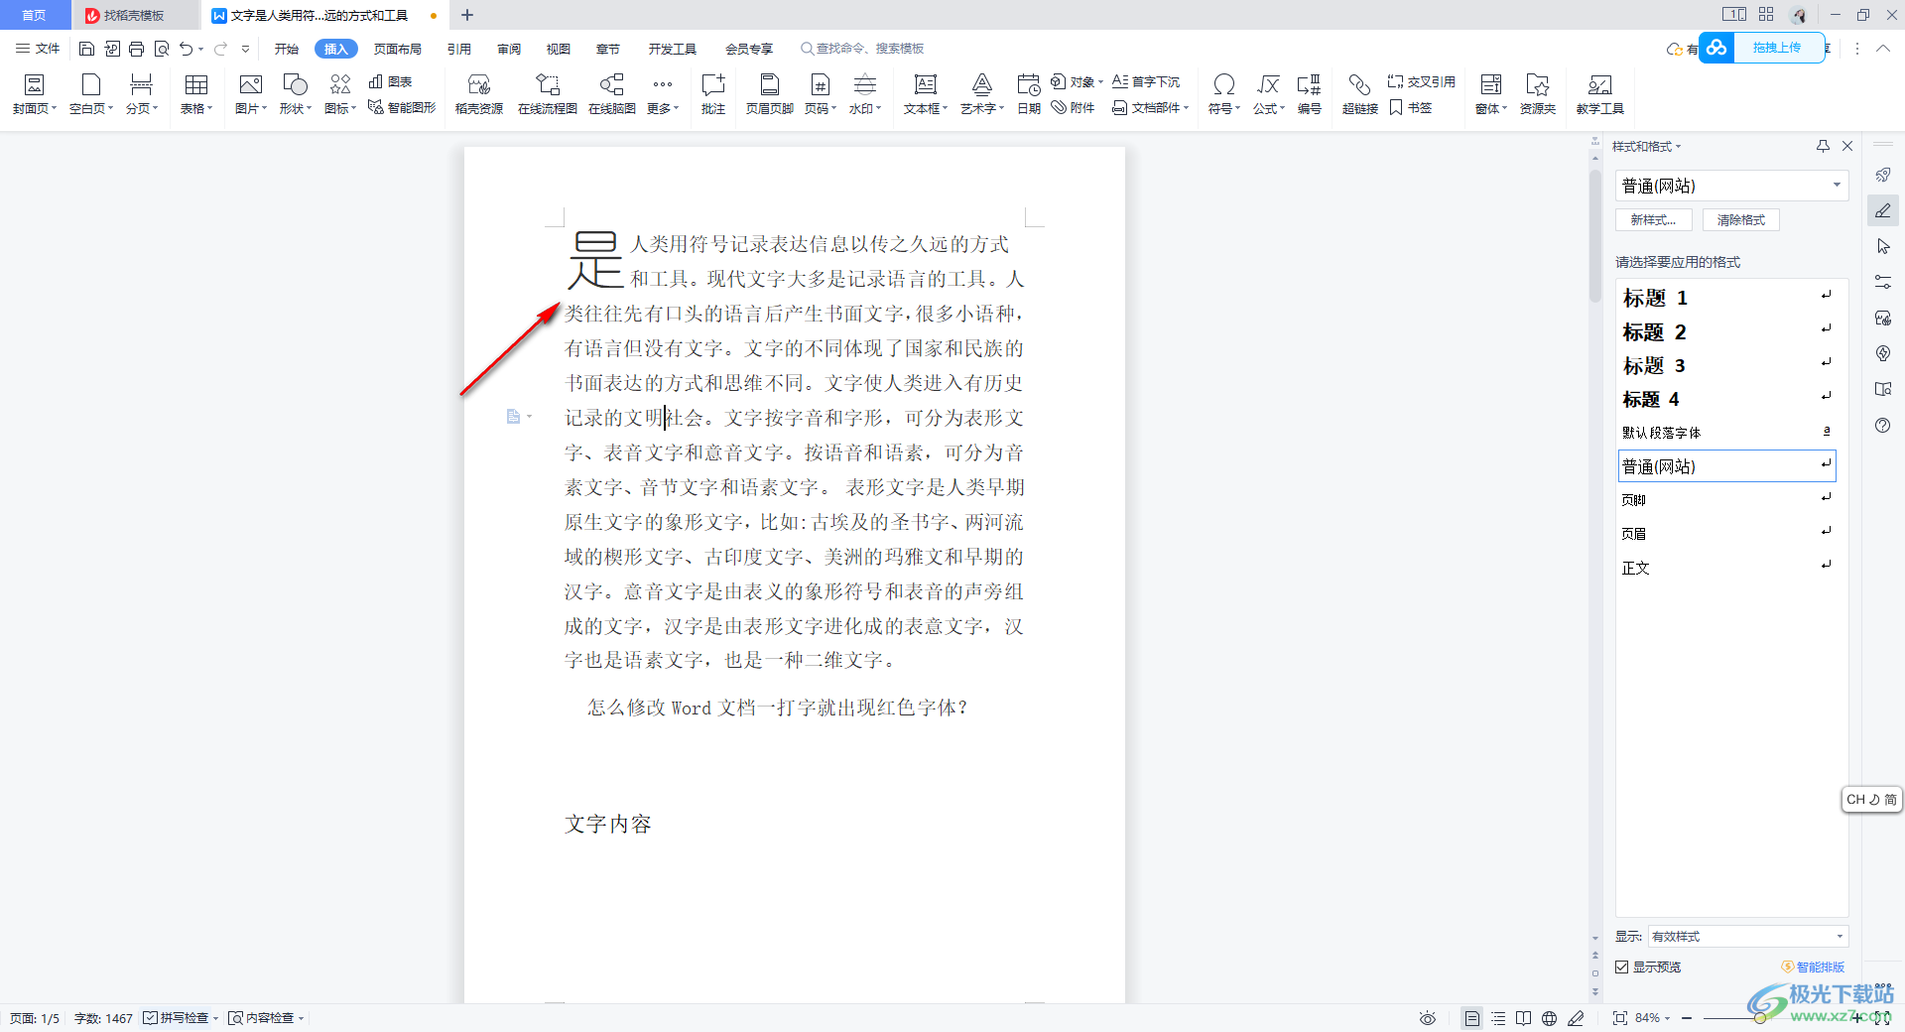
Task: Switch to View (视图) tab
Action: pos(559,49)
